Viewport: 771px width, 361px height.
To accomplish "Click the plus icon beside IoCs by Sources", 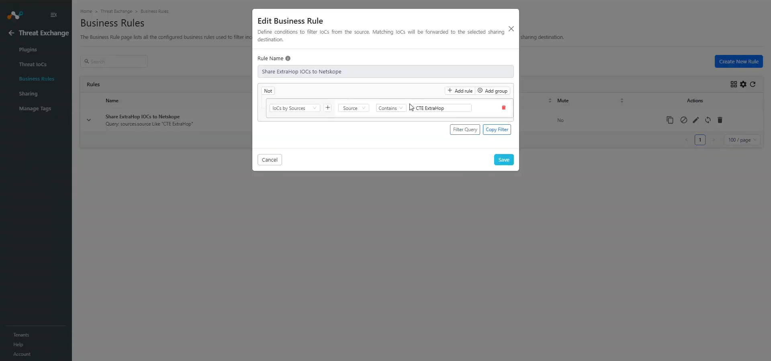I will click(x=327, y=108).
